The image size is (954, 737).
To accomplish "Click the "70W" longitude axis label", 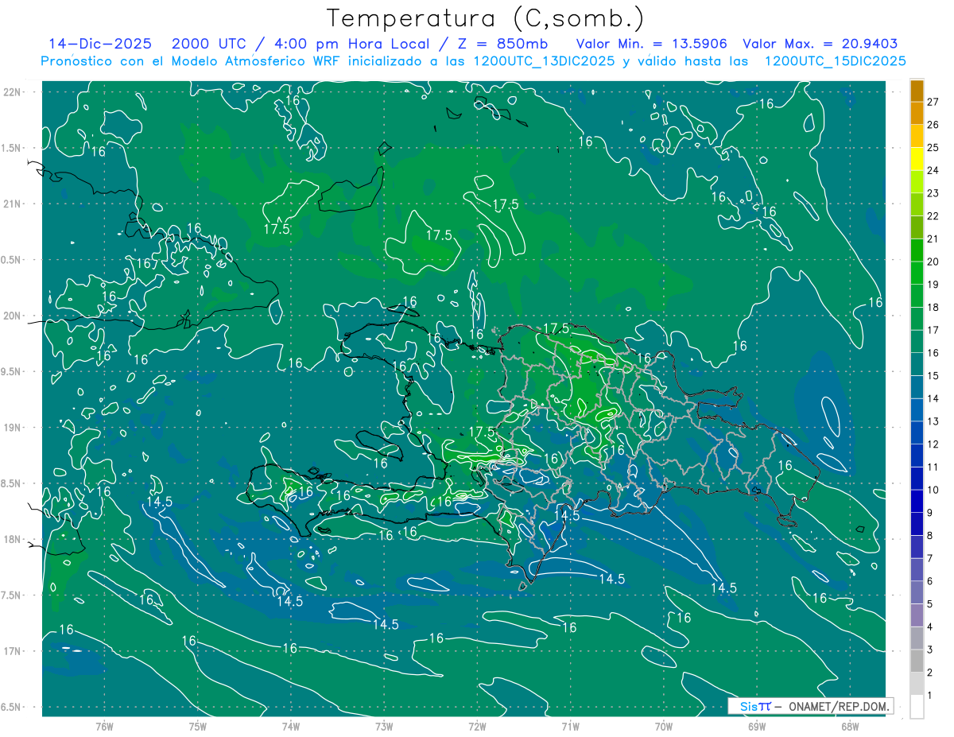I will tap(664, 727).
